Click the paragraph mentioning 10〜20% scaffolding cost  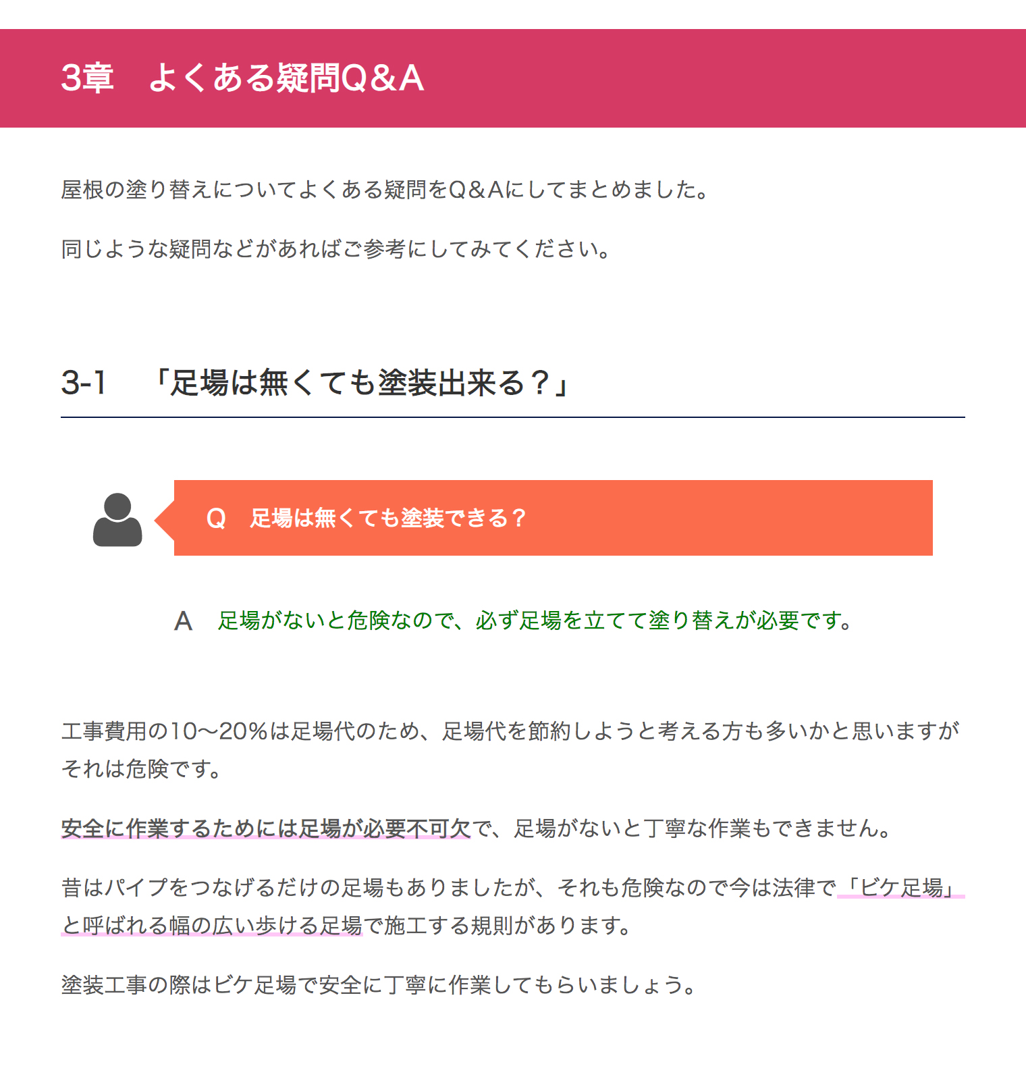(511, 749)
